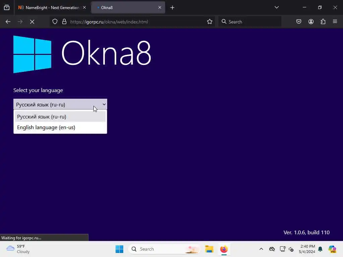Select Русский язык (ru-ru) option

pyautogui.click(x=60, y=117)
